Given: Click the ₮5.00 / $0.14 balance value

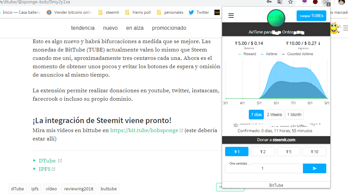Looking at the screenshot, I should pos(249,43).
